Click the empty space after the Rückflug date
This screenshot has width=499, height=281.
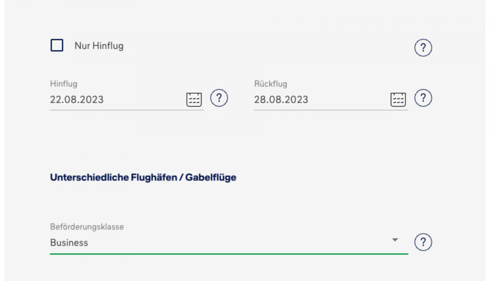click(348, 100)
